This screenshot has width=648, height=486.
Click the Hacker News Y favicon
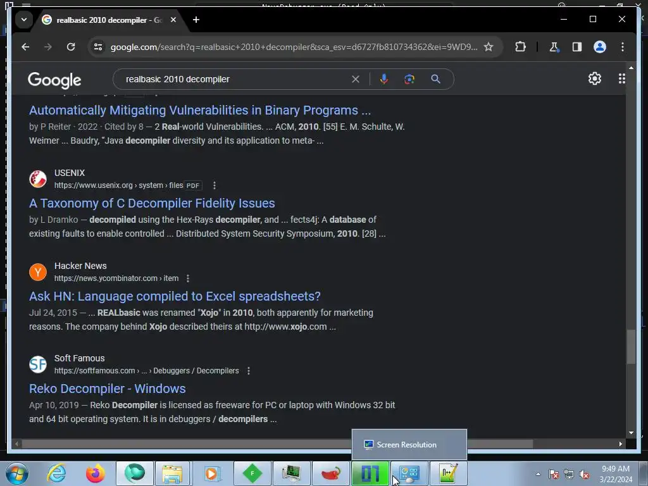point(38,272)
